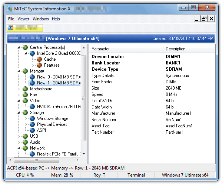Click the Network globe icon

[x=25, y=148]
